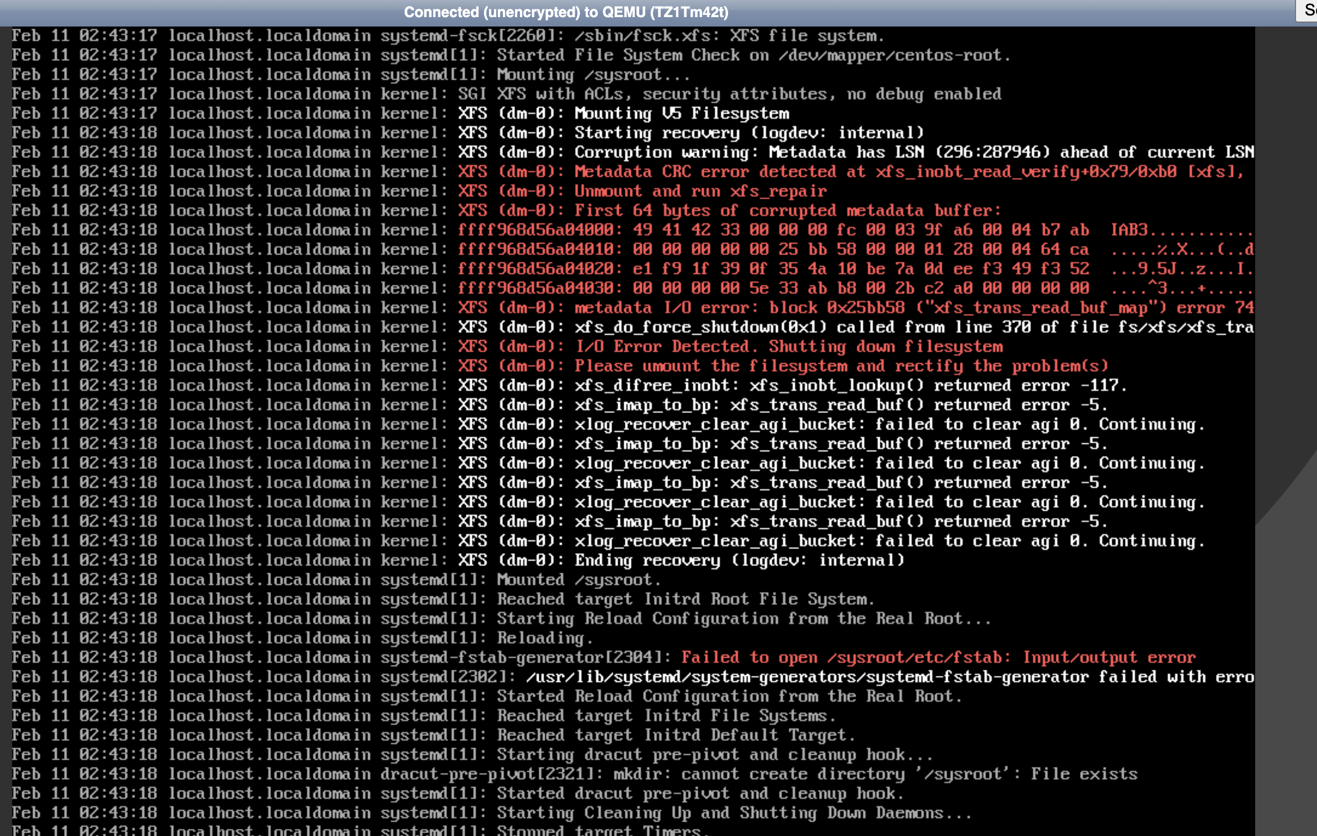The height and width of the screenshot is (836, 1317).
Task: Select 'Started File System Check on /dev/mapper/centos-root' line
Action: click(x=753, y=55)
